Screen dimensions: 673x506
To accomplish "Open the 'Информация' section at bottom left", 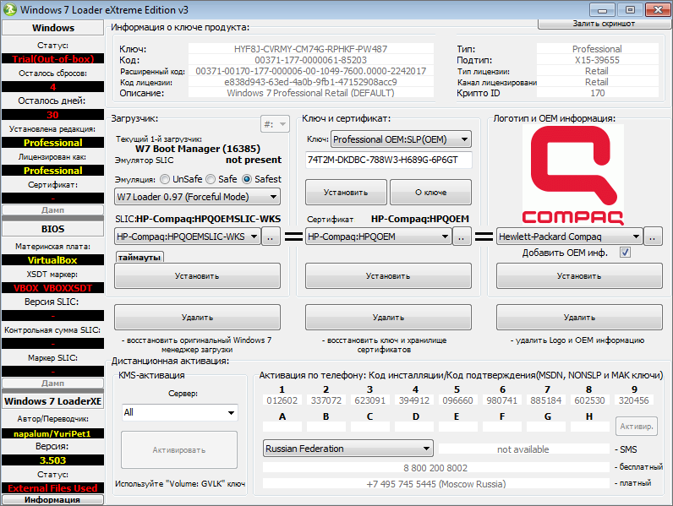I will click(x=52, y=499).
